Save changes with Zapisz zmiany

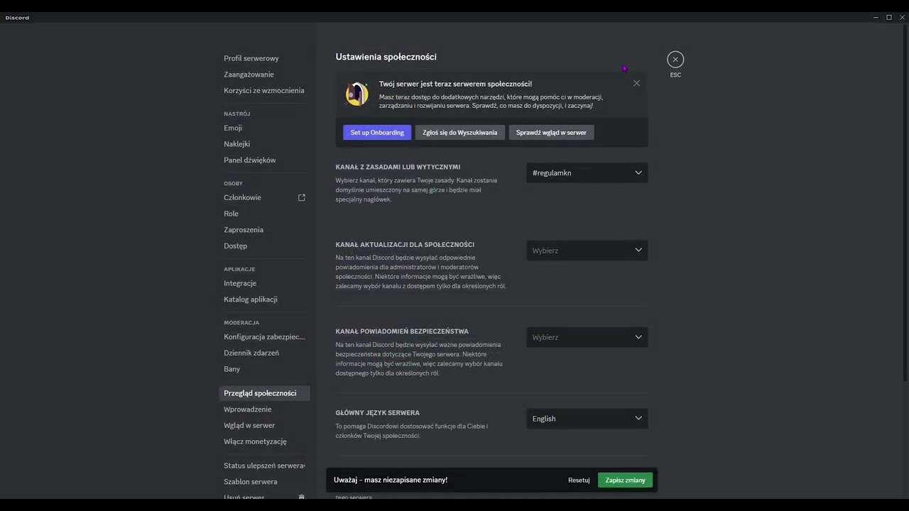625,480
